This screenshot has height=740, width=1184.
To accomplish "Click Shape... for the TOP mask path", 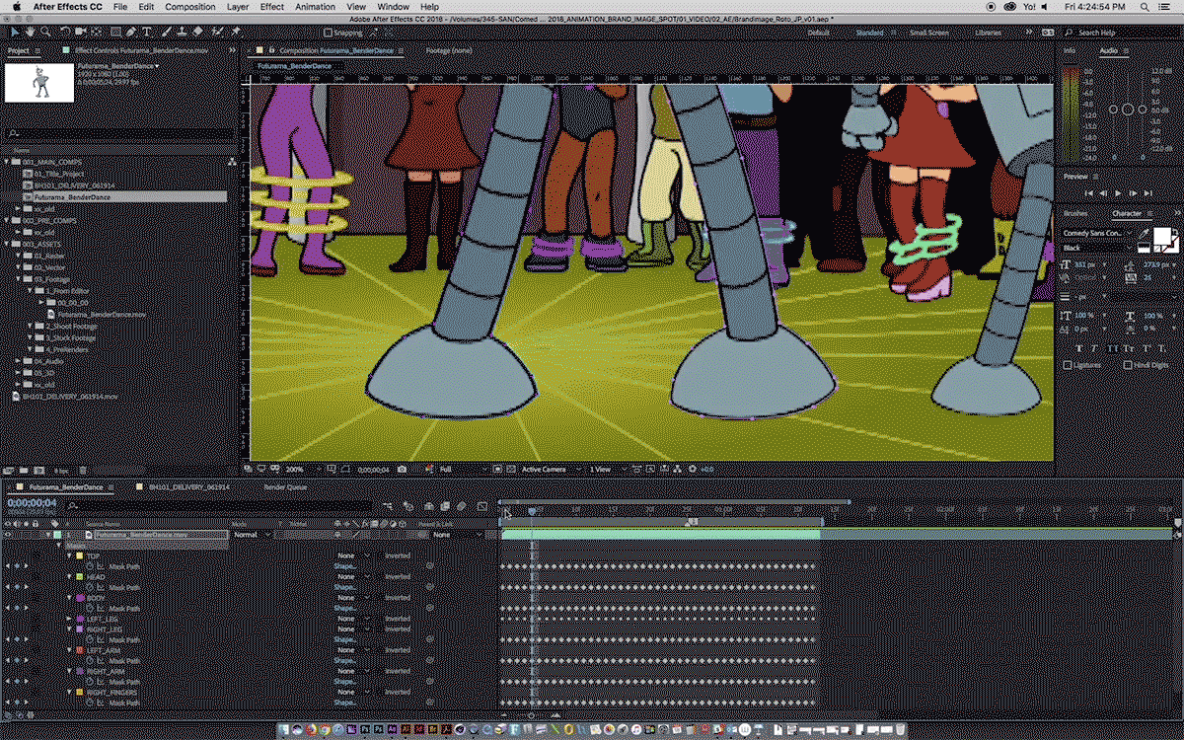I will click(x=344, y=566).
